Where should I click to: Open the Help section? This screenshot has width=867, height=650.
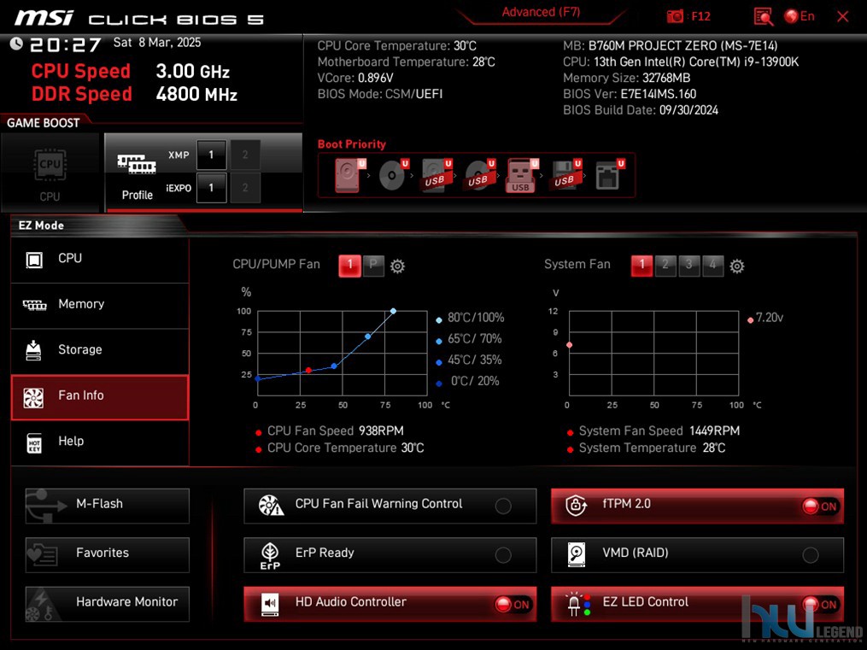(100, 442)
